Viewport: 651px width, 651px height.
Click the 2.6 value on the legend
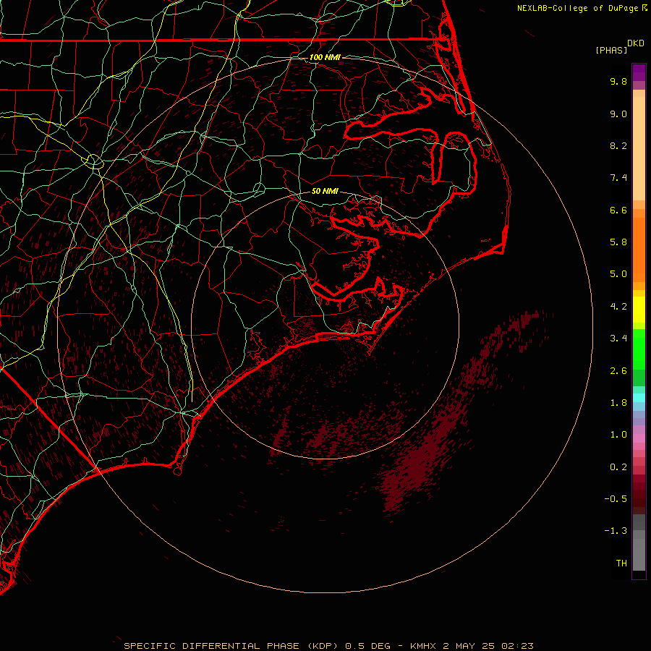(618, 371)
